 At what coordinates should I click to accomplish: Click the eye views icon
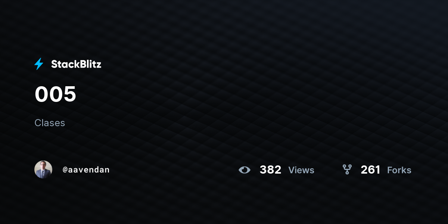coord(245,170)
